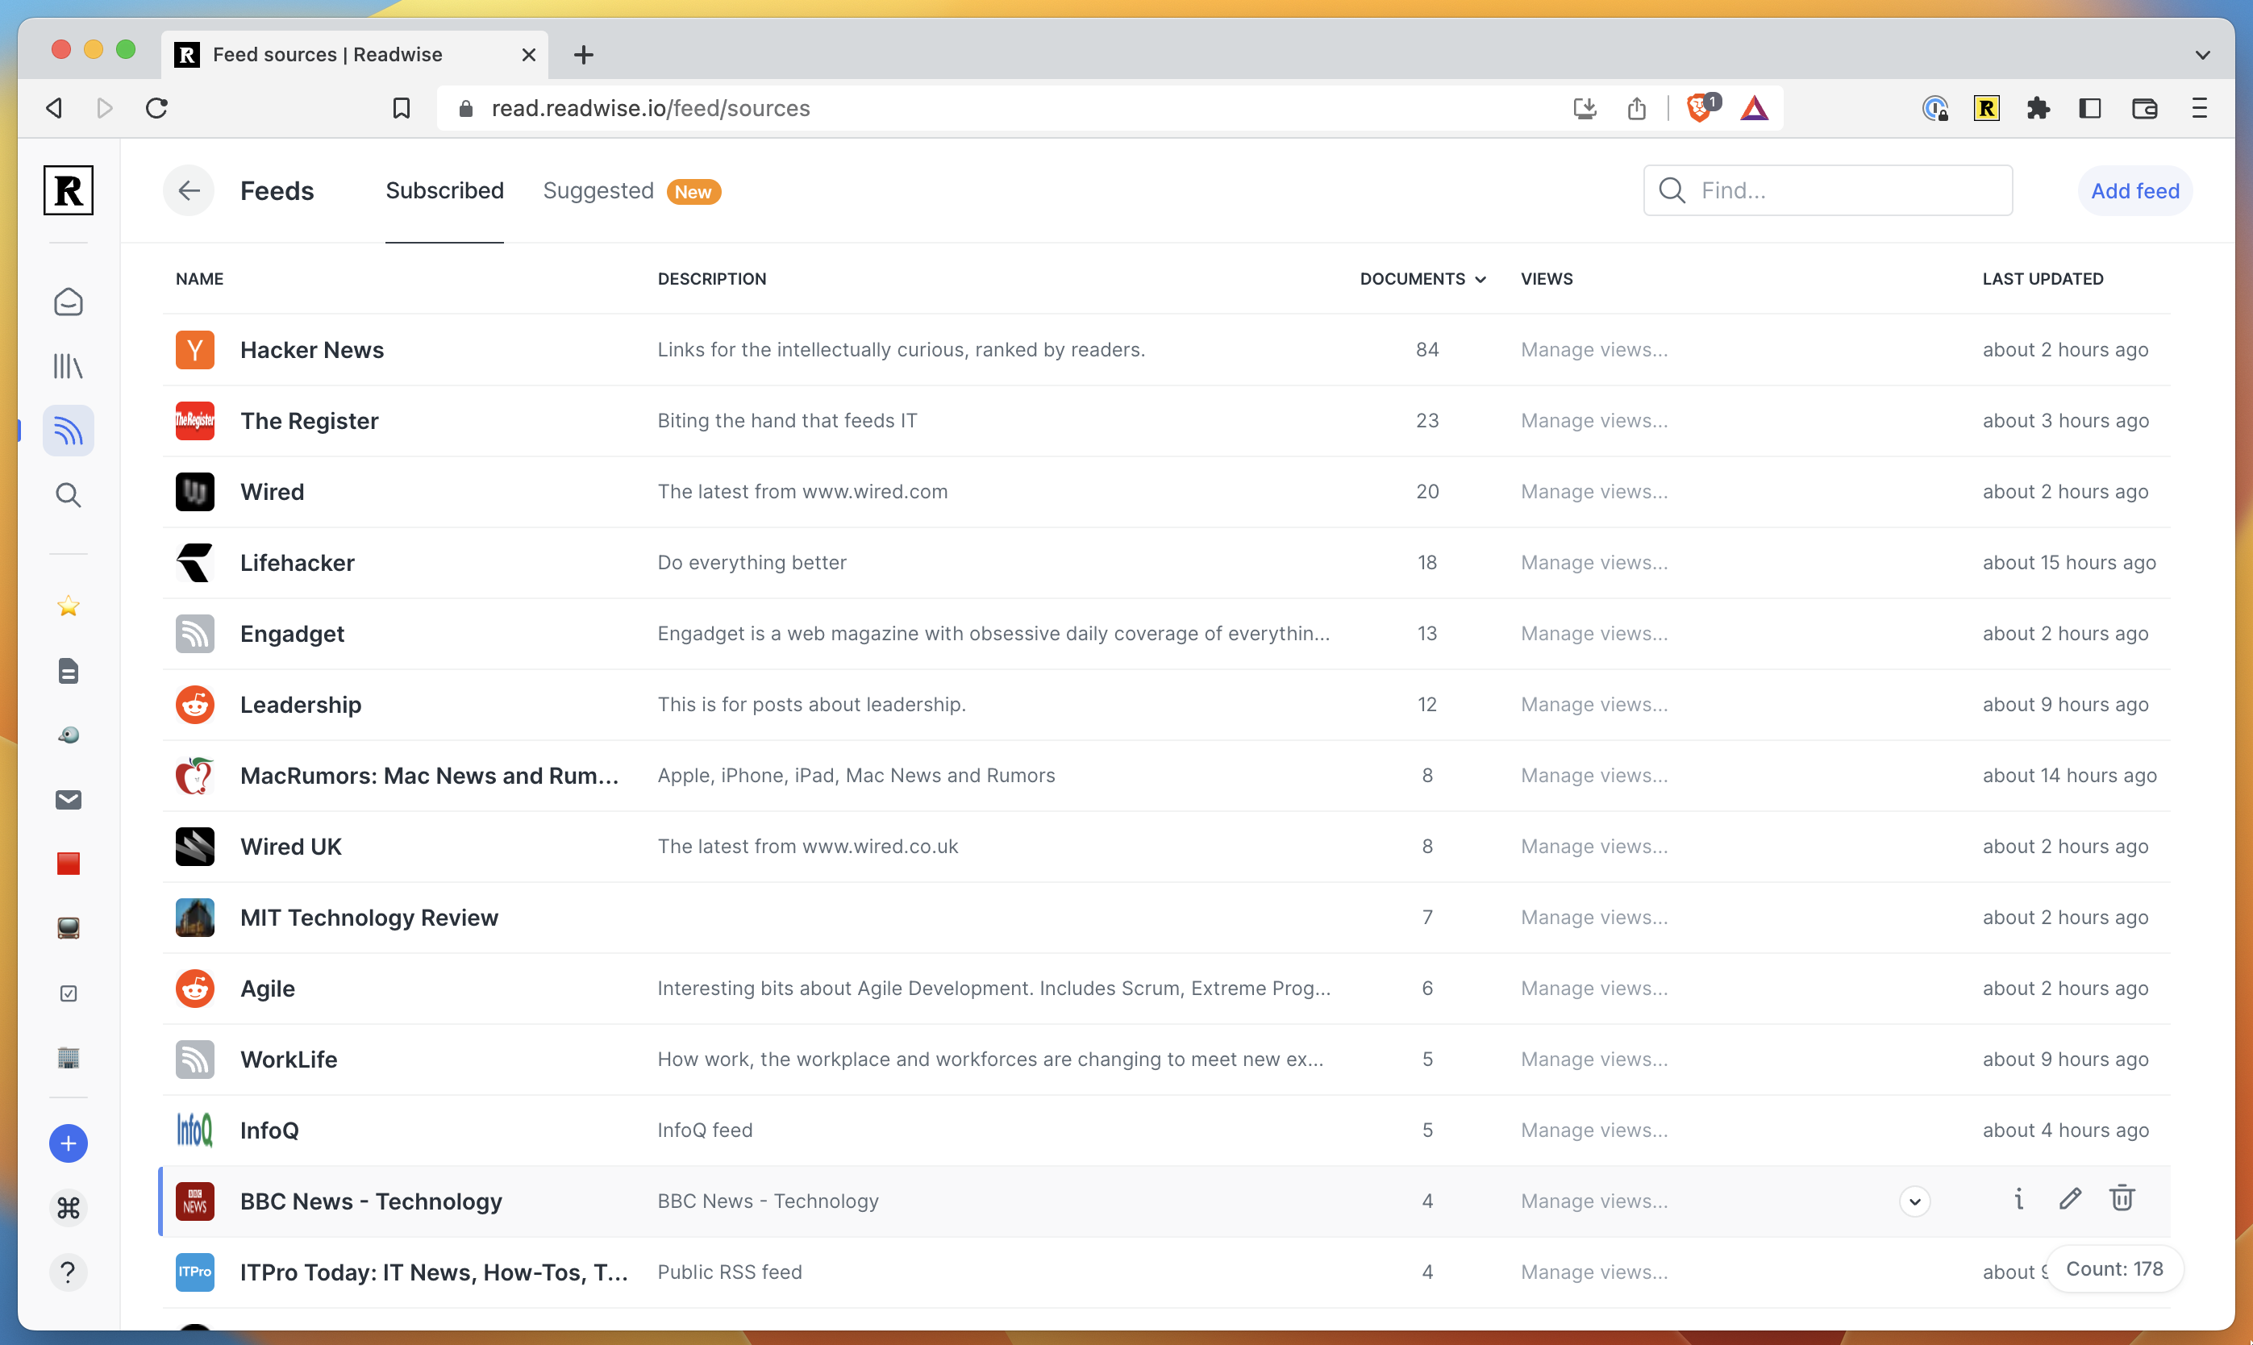Open Manage views for Hacker News
This screenshot has width=2253, height=1345.
pos(1593,350)
